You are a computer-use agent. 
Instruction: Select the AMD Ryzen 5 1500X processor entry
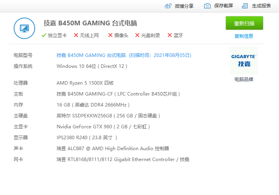[85, 83]
